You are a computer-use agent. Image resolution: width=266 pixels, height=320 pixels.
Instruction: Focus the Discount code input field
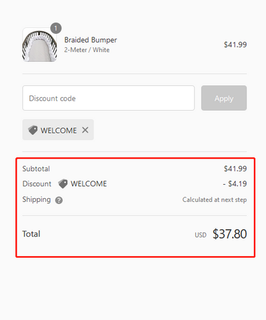tap(109, 98)
